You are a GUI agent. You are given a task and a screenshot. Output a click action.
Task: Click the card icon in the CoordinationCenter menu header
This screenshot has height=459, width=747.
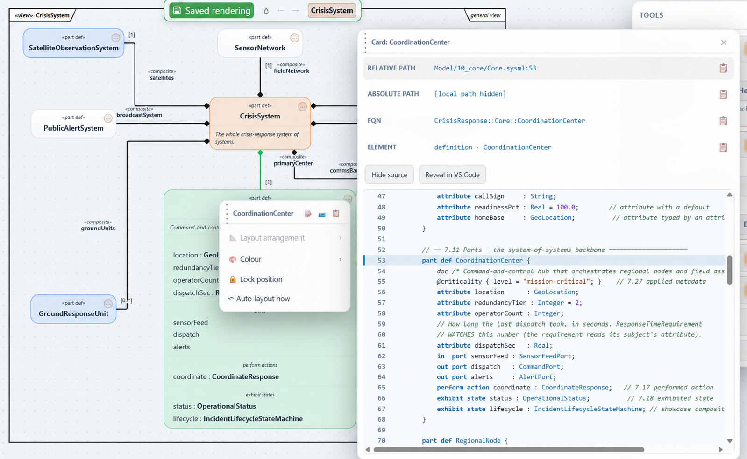tap(322, 214)
